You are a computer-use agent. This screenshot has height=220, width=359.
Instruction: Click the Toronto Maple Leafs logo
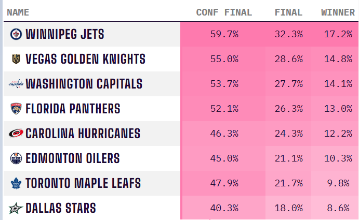pyautogui.click(x=16, y=183)
